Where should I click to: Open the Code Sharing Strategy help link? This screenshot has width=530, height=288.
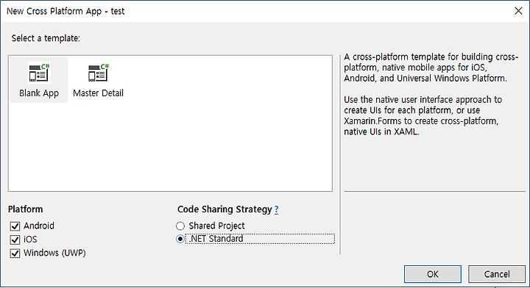coord(277,210)
